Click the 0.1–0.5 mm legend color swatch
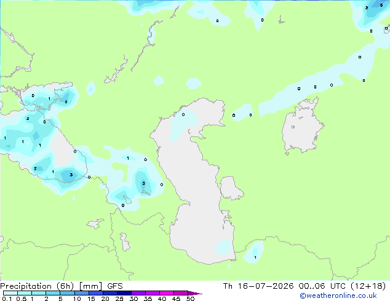Screen dimensions: 390x301 [x=10, y=293]
